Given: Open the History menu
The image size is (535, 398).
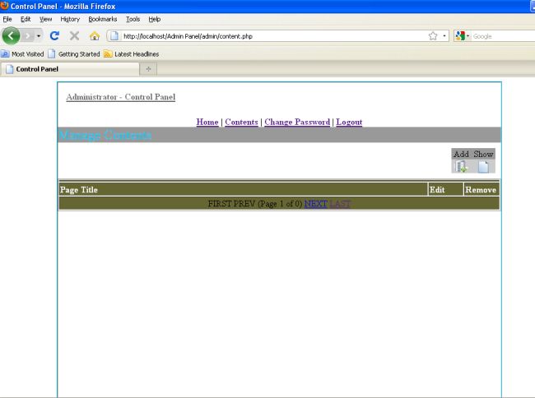Looking at the screenshot, I should tap(70, 19).
